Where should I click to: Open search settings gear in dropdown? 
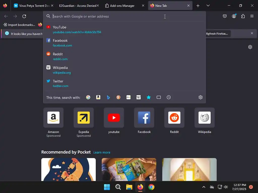[x=200, y=97]
